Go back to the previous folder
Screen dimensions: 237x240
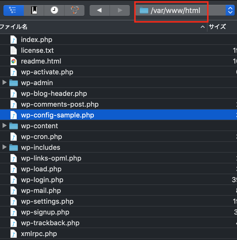[x=100, y=10]
